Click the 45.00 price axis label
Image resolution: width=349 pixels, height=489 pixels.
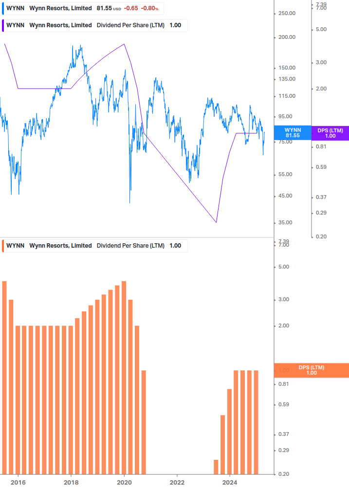285,196
